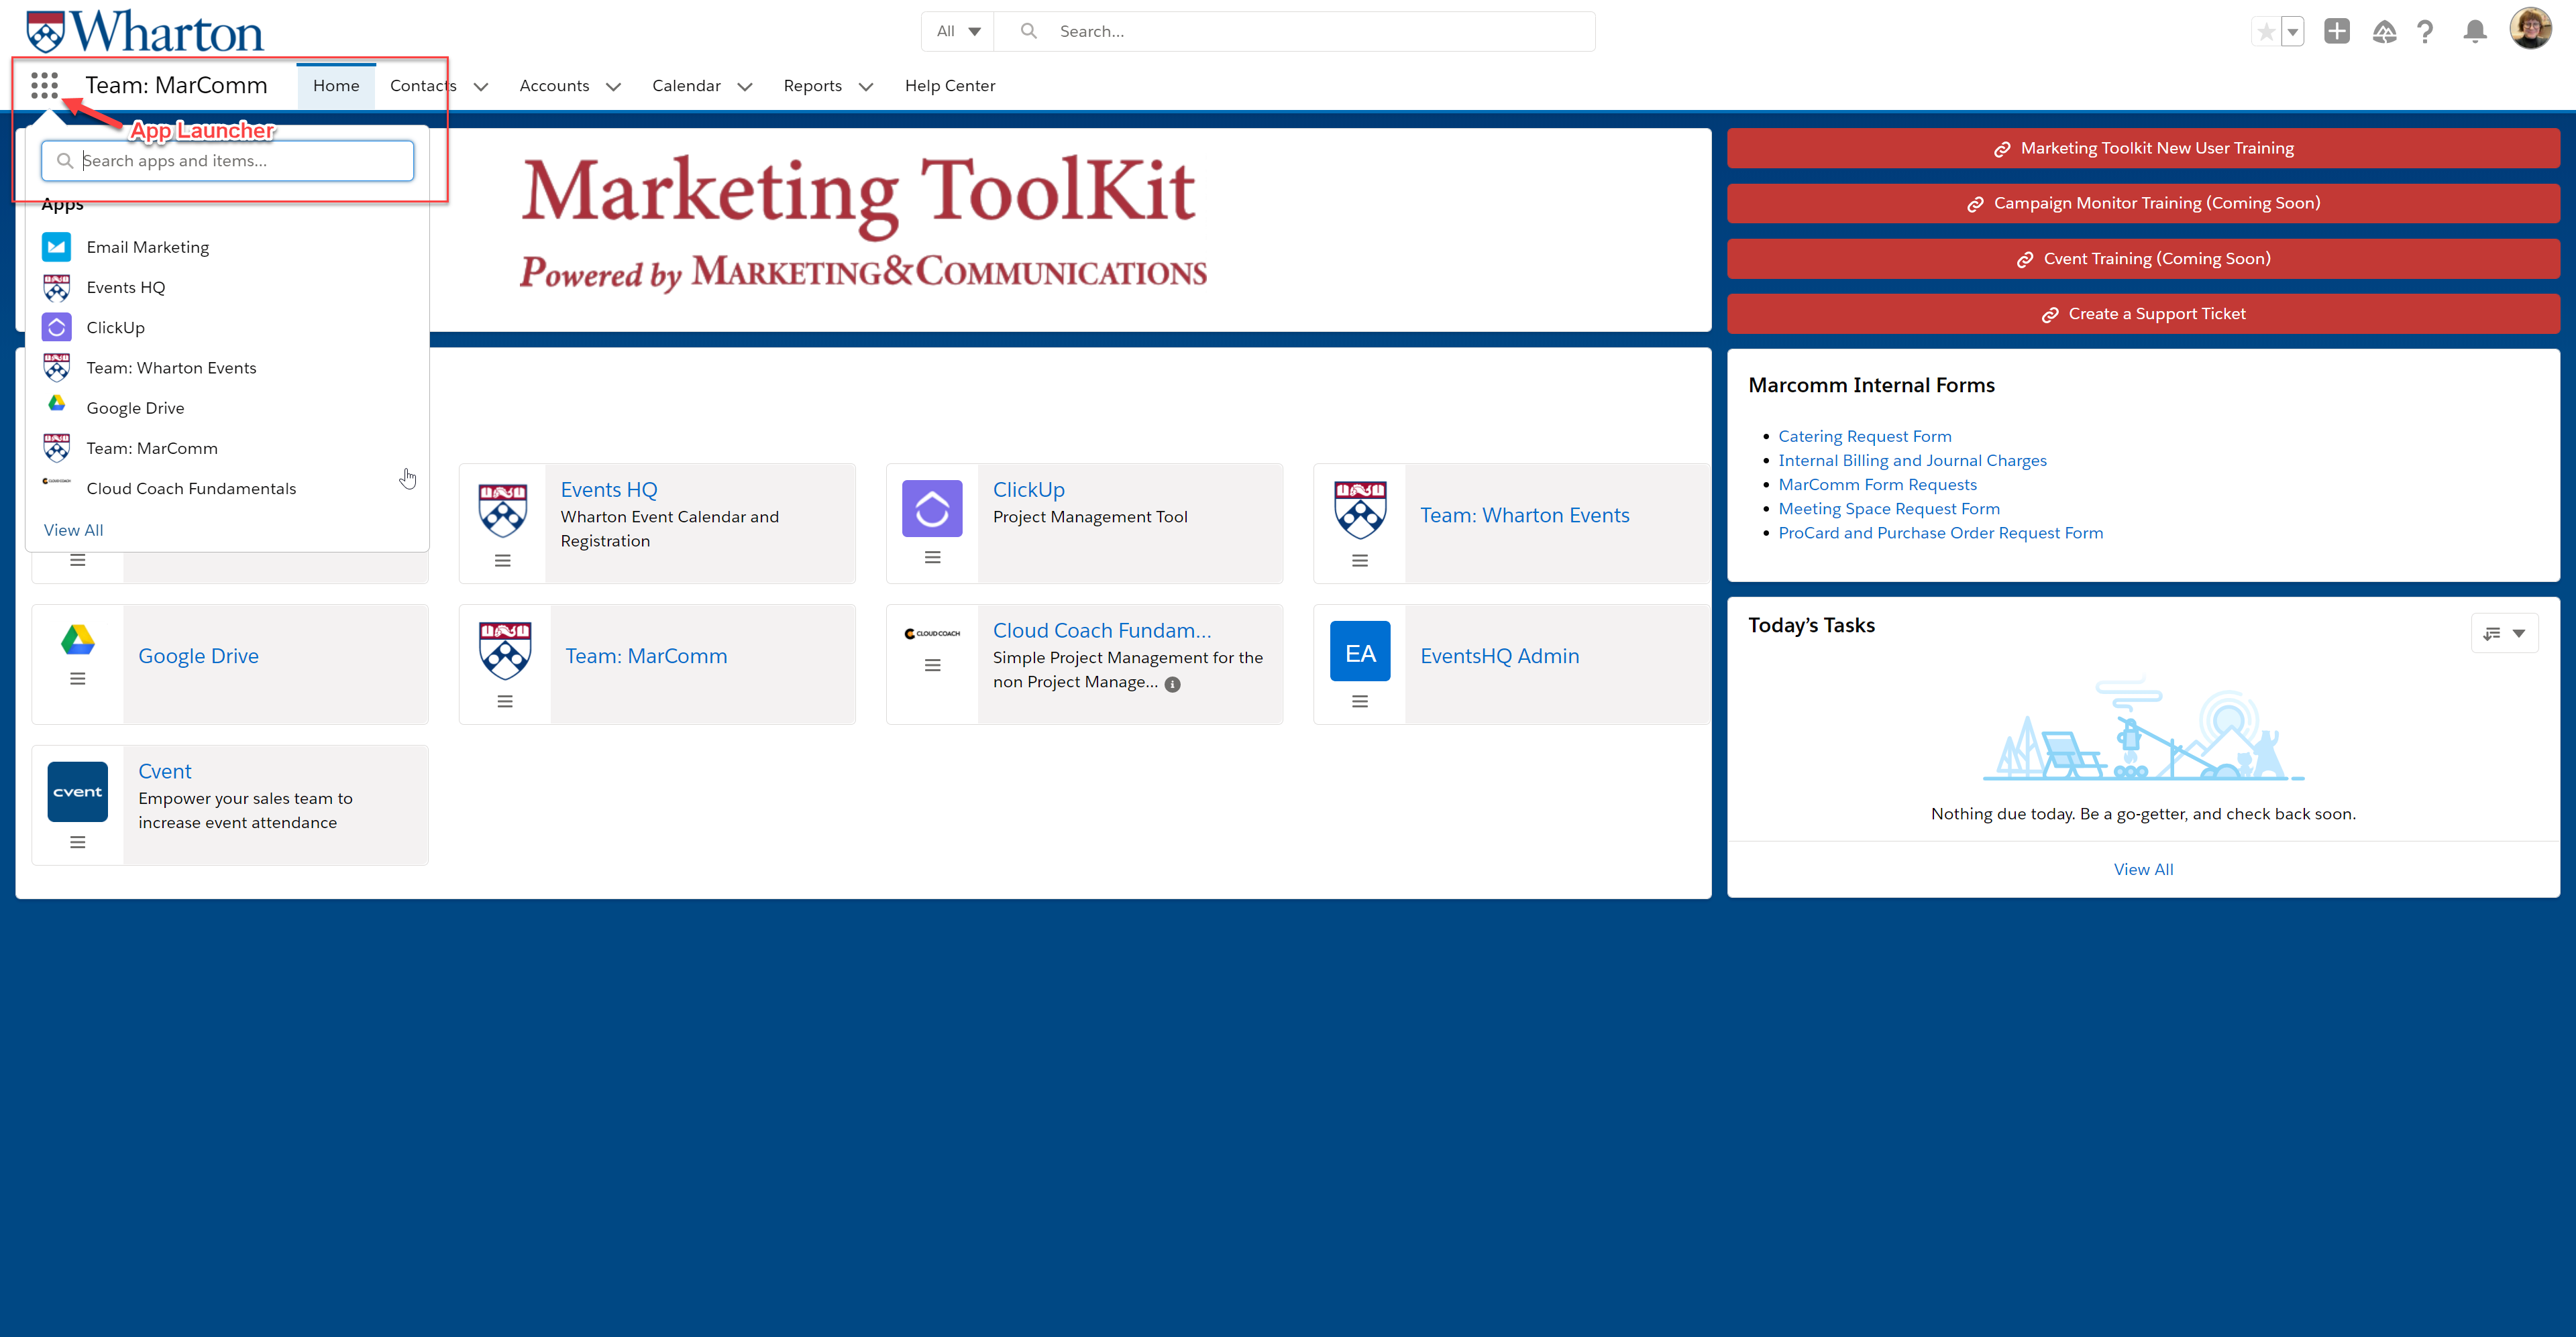
Task: Expand the favorites list dropdown arrow
Action: (x=2293, y=32)
